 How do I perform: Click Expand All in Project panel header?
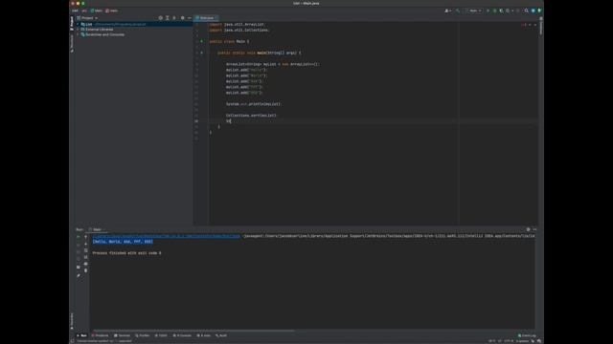[168, 18]
